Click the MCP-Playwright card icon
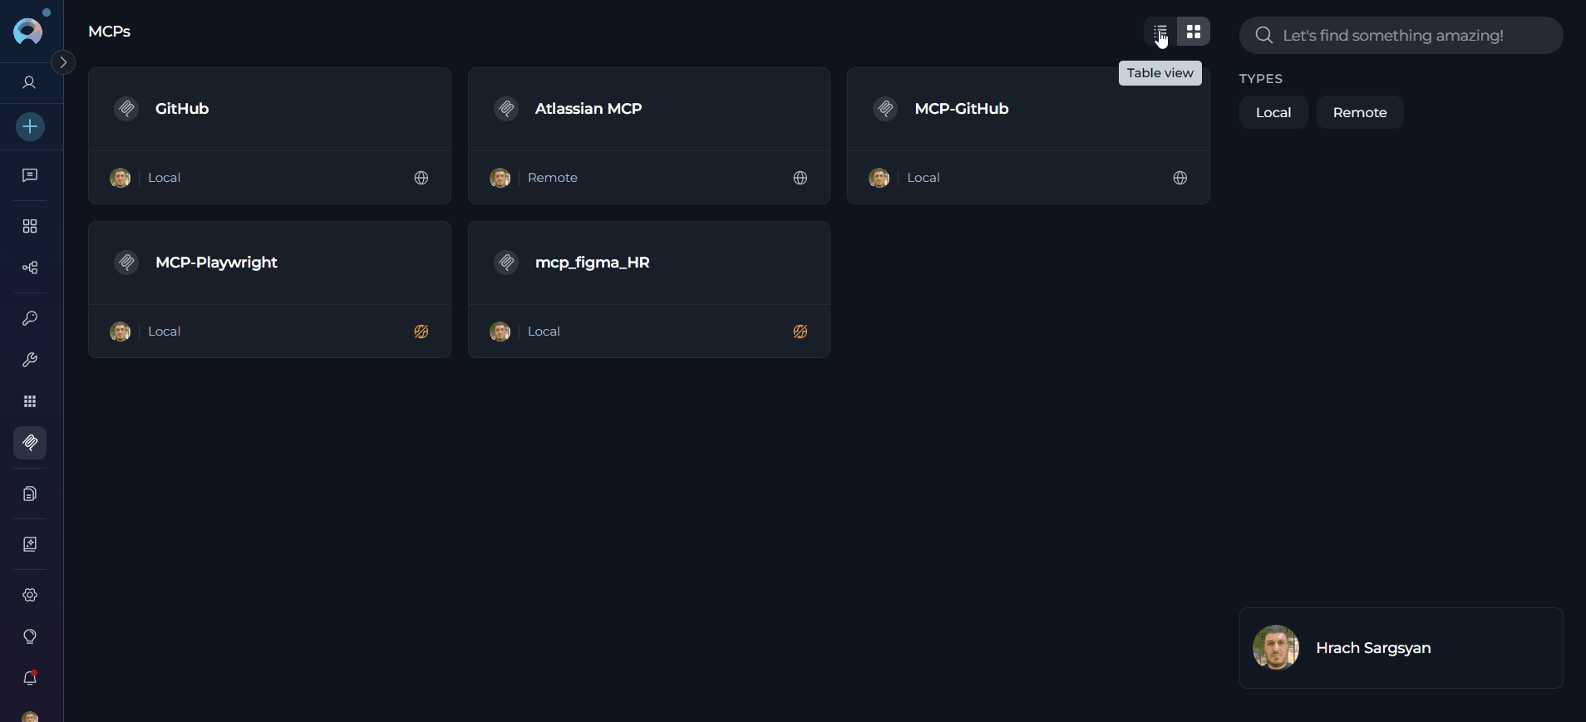This screenshot has width=1586, height=722. point(126,263)
